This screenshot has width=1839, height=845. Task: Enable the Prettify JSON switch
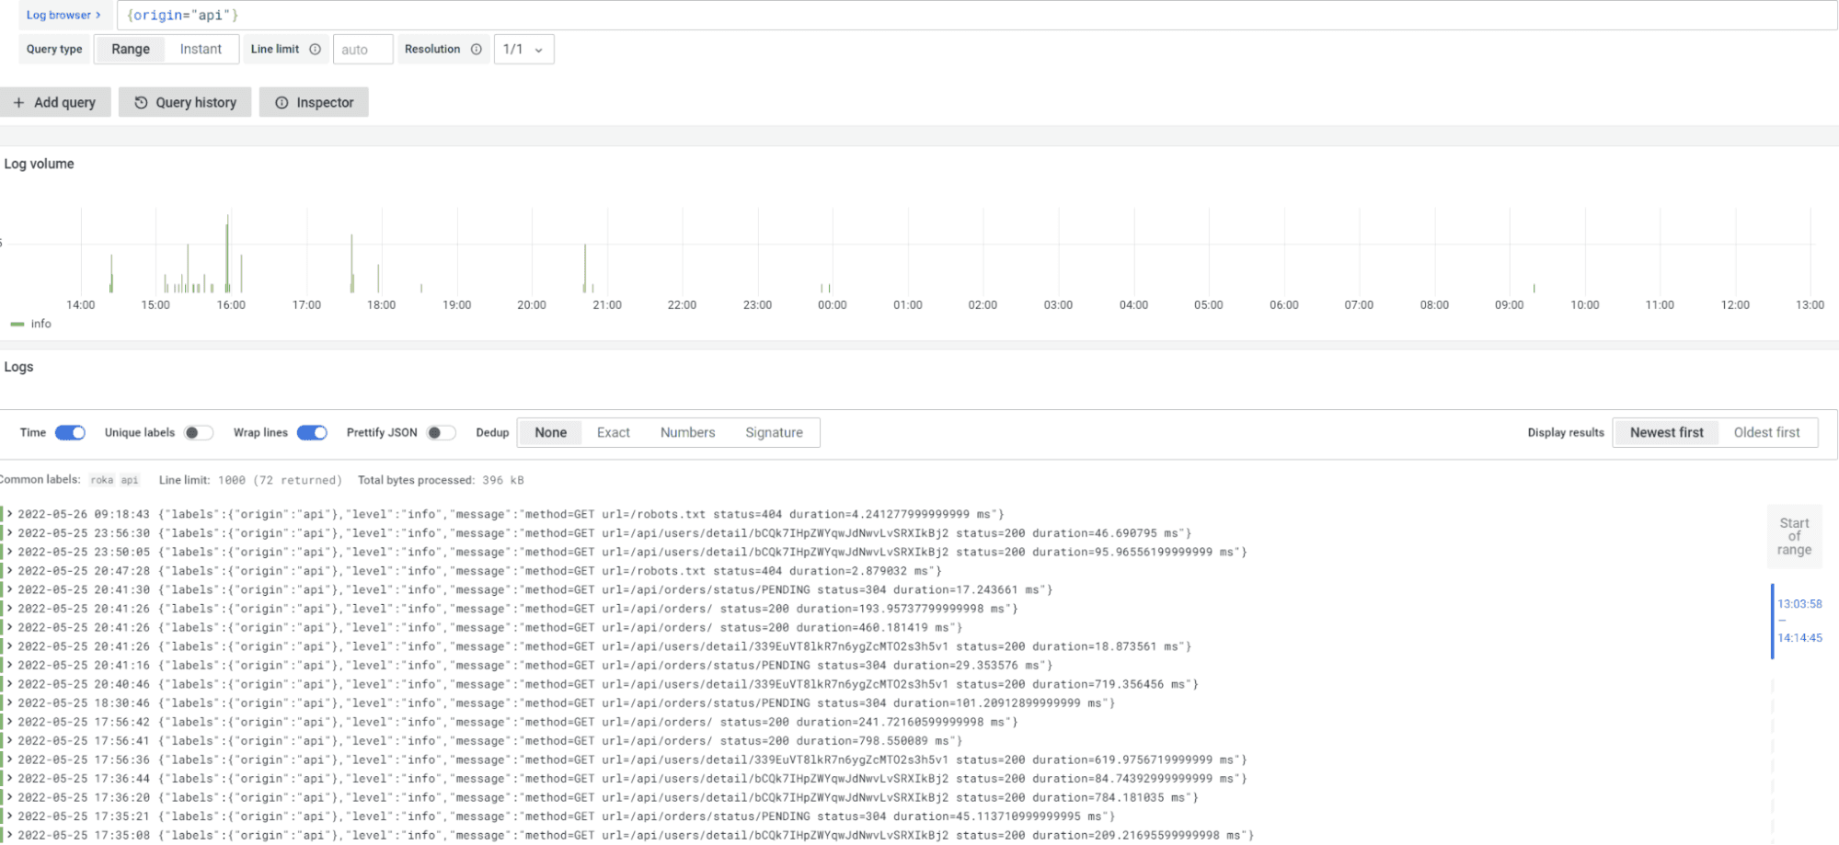click(x=441, y=433)
